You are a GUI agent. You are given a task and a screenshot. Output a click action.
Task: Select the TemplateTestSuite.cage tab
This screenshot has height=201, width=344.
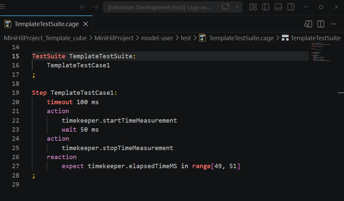[x=46, y=24]
